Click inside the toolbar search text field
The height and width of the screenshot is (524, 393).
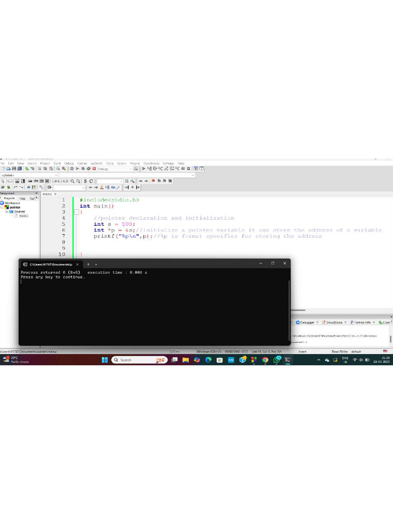[x=109, y=181]
